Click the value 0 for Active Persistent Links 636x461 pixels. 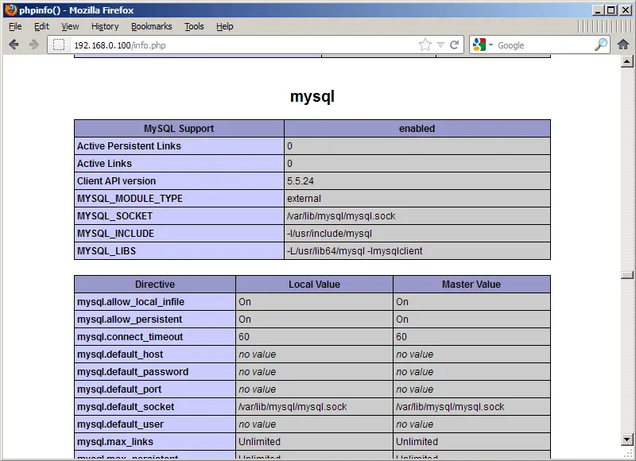[289, 146]
